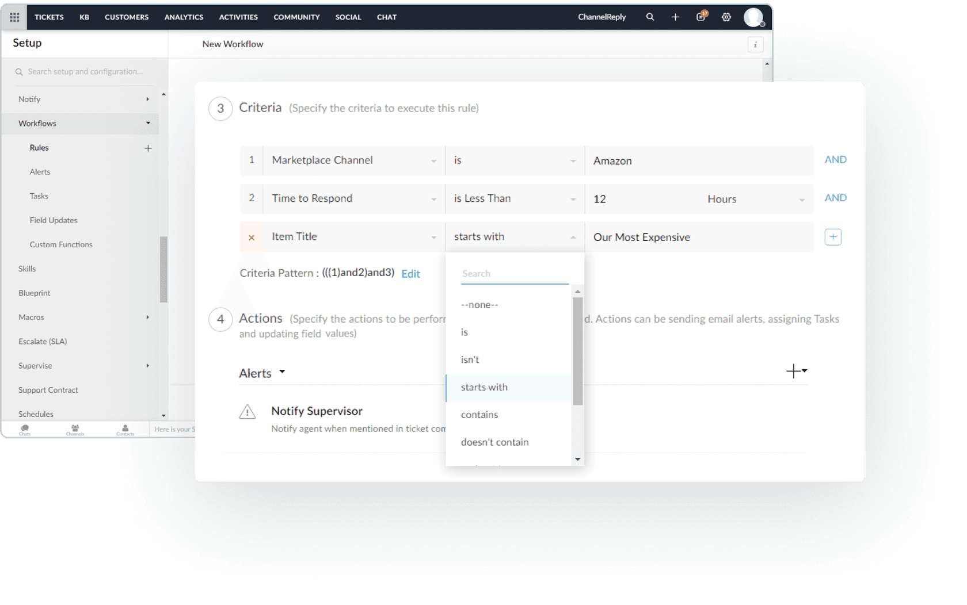Click the add alert plus icon
Viewport: 967px width, 605px height.
[x=796, y=371]
